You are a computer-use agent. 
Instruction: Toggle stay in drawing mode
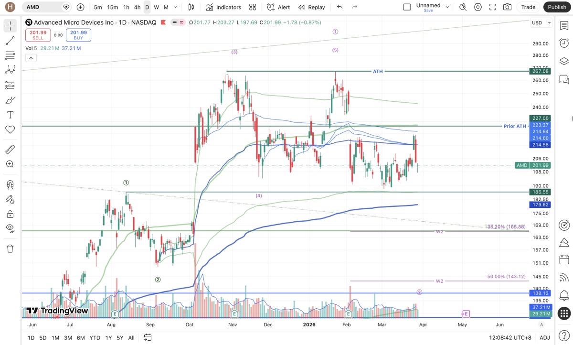(10, 199)
